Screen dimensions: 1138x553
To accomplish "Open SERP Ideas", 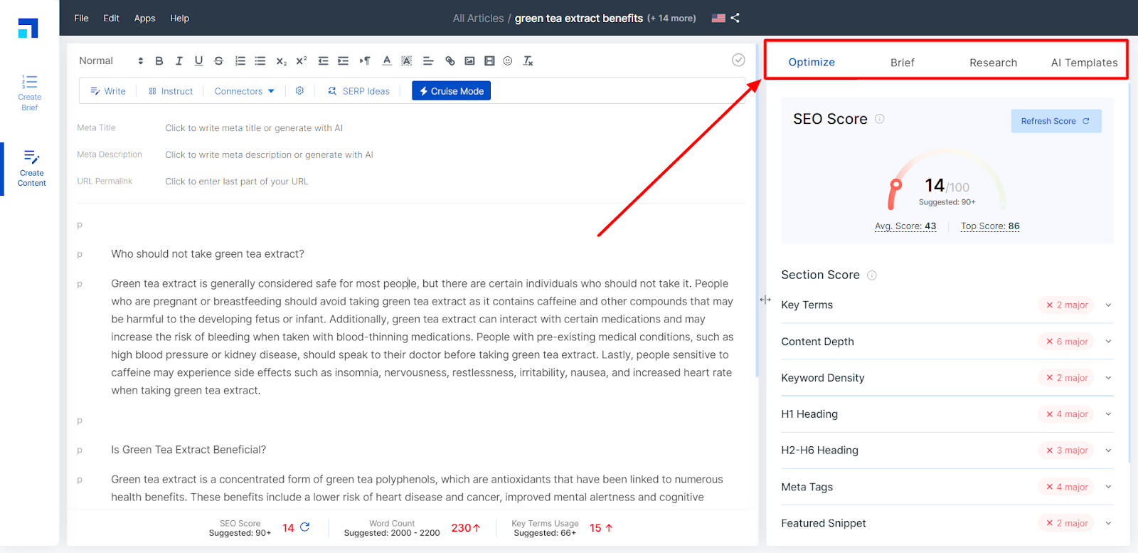I will [x=358, y=91].
